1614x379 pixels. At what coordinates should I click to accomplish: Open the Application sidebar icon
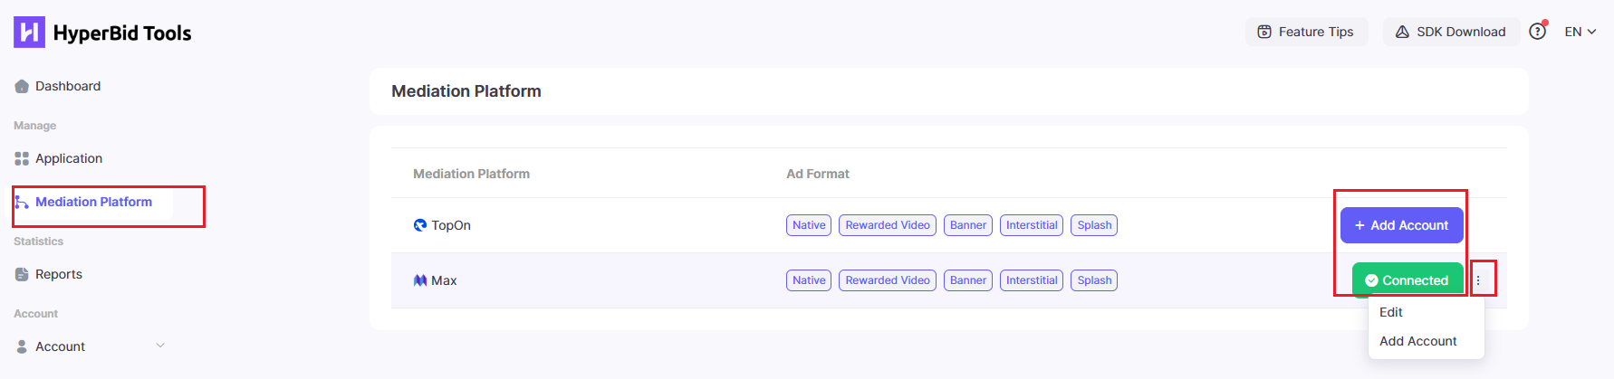pos(22,158)
